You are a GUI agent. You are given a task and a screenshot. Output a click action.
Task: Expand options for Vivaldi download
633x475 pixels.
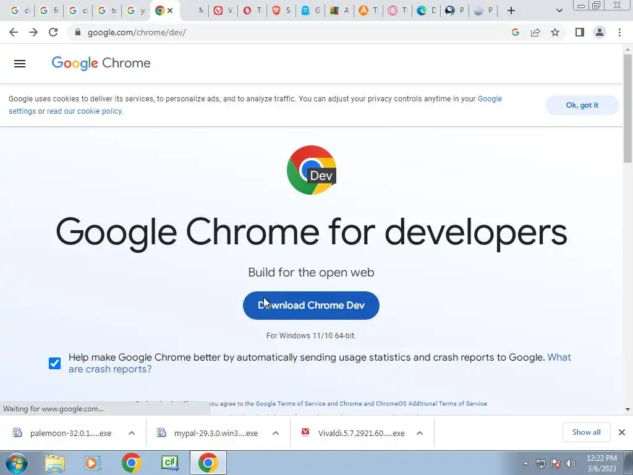(x=420, y=433)
